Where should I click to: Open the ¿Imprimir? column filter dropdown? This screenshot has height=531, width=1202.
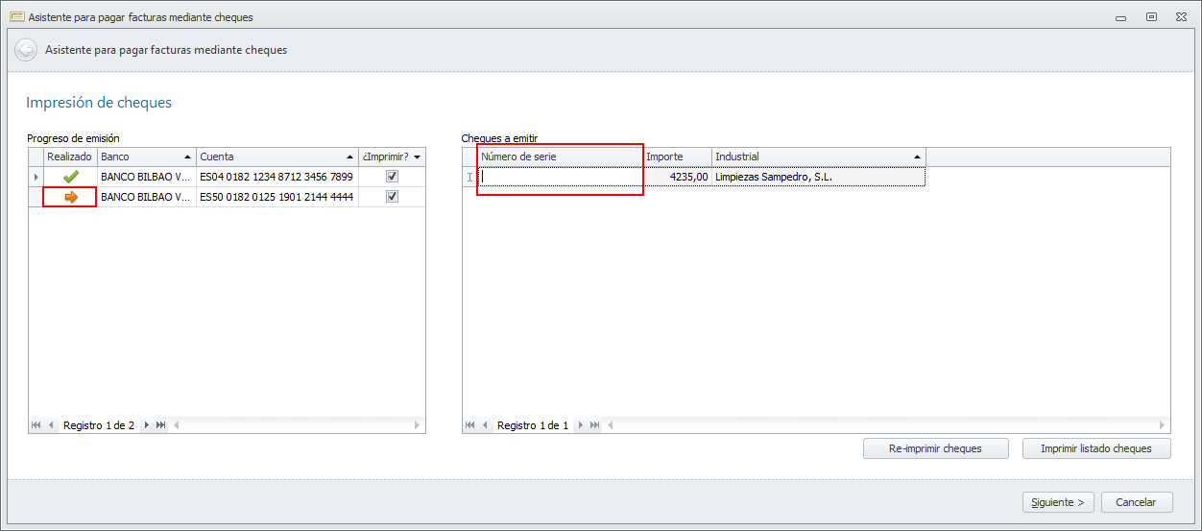click(x=418, y=157)
